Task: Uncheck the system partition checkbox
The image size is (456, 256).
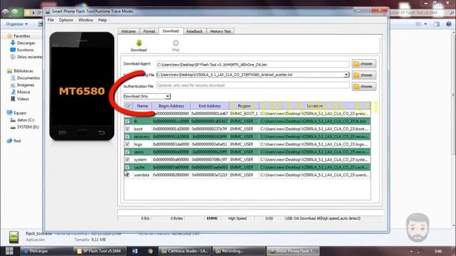Action: (128, 159)
